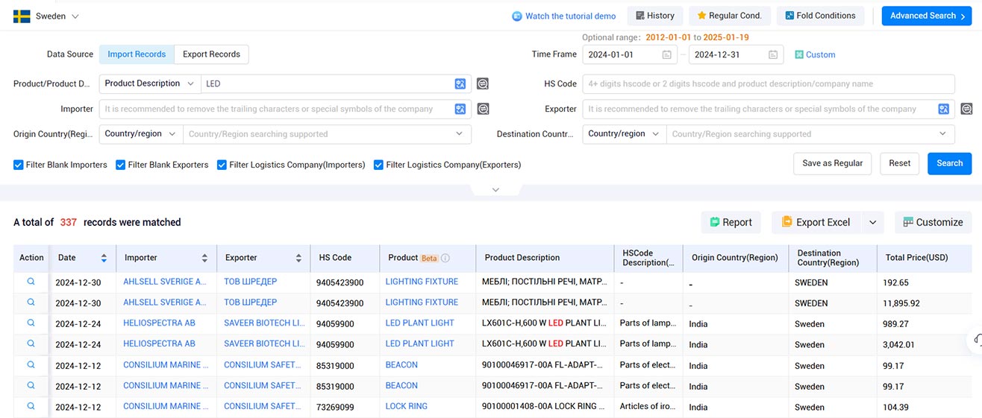
Task: Click Save as Regular button
Action: [832, 164]
